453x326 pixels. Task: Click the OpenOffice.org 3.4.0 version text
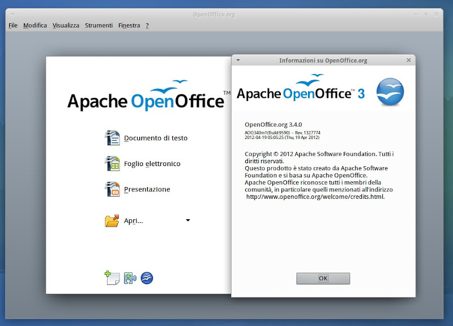pos(273,124)
